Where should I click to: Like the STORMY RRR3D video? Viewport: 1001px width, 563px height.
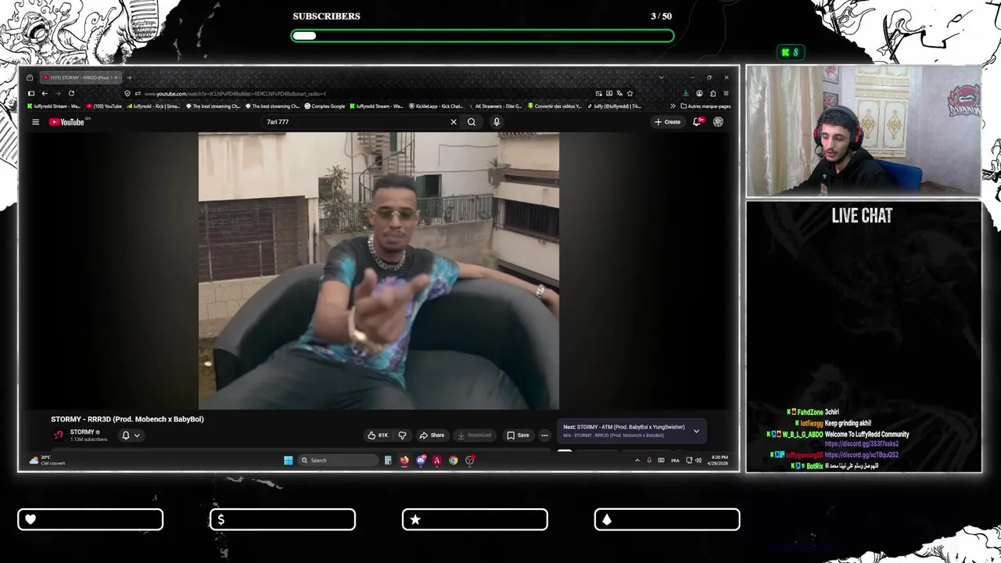pyautogui.click(x=379, y=436)
